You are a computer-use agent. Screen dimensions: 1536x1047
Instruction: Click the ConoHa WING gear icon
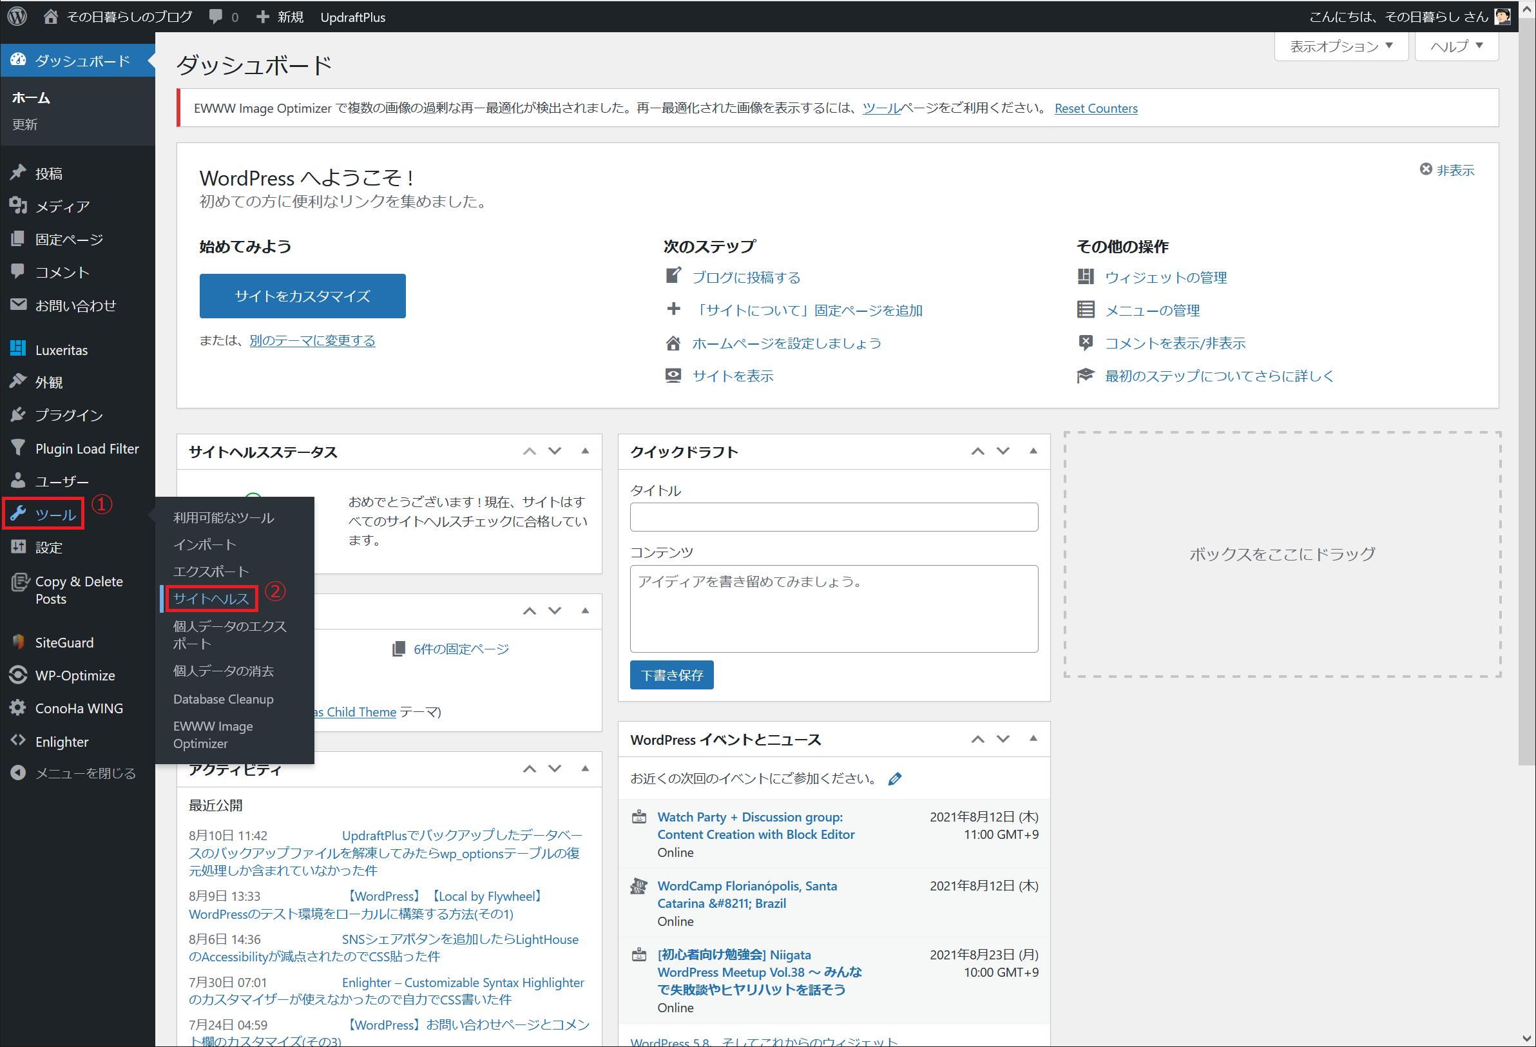(18, 707)
